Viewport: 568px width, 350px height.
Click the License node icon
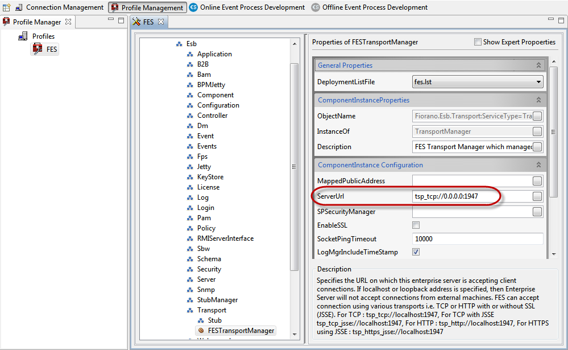point(190,187)
